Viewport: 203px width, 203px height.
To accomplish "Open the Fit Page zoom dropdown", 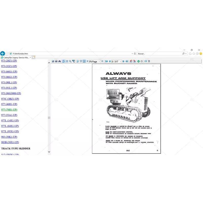I will (x=99, y=62).
